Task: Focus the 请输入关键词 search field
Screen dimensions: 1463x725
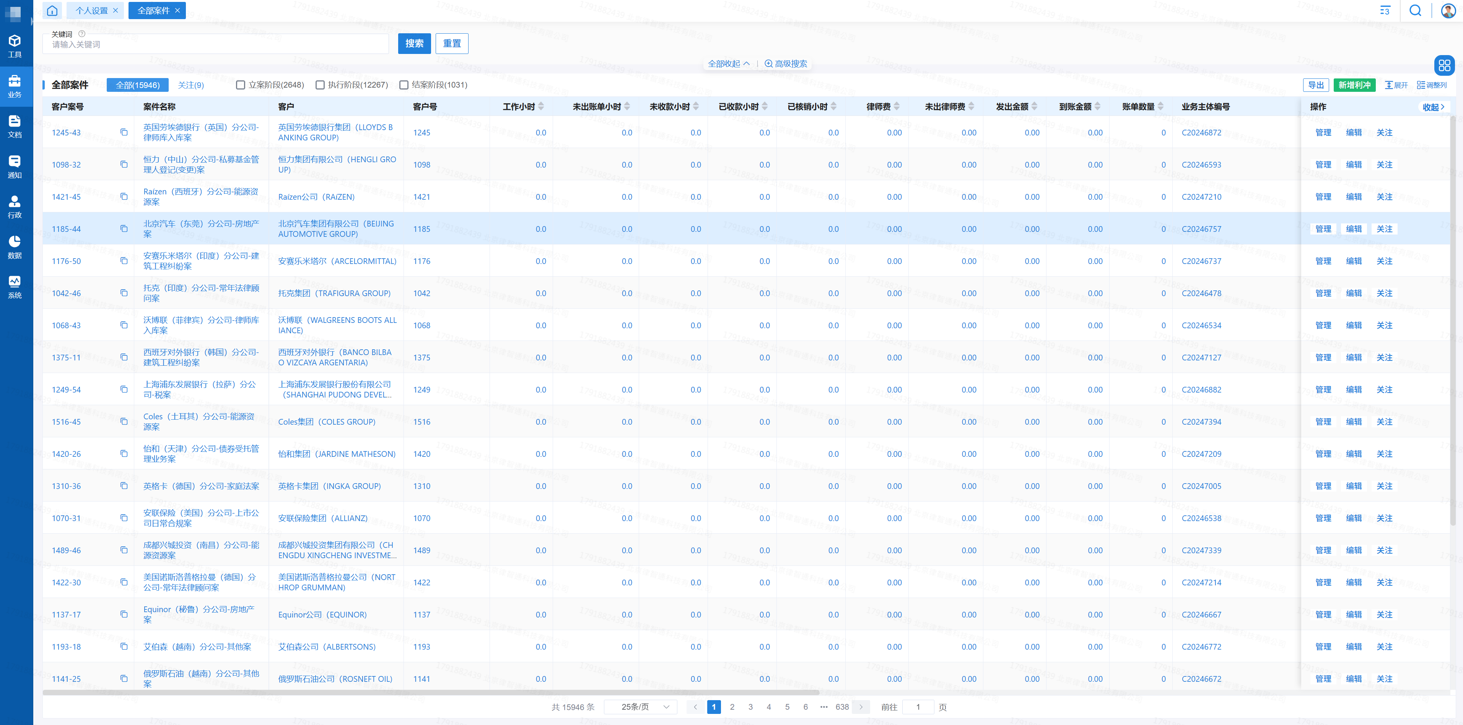Action: click(x=216, y=44)
